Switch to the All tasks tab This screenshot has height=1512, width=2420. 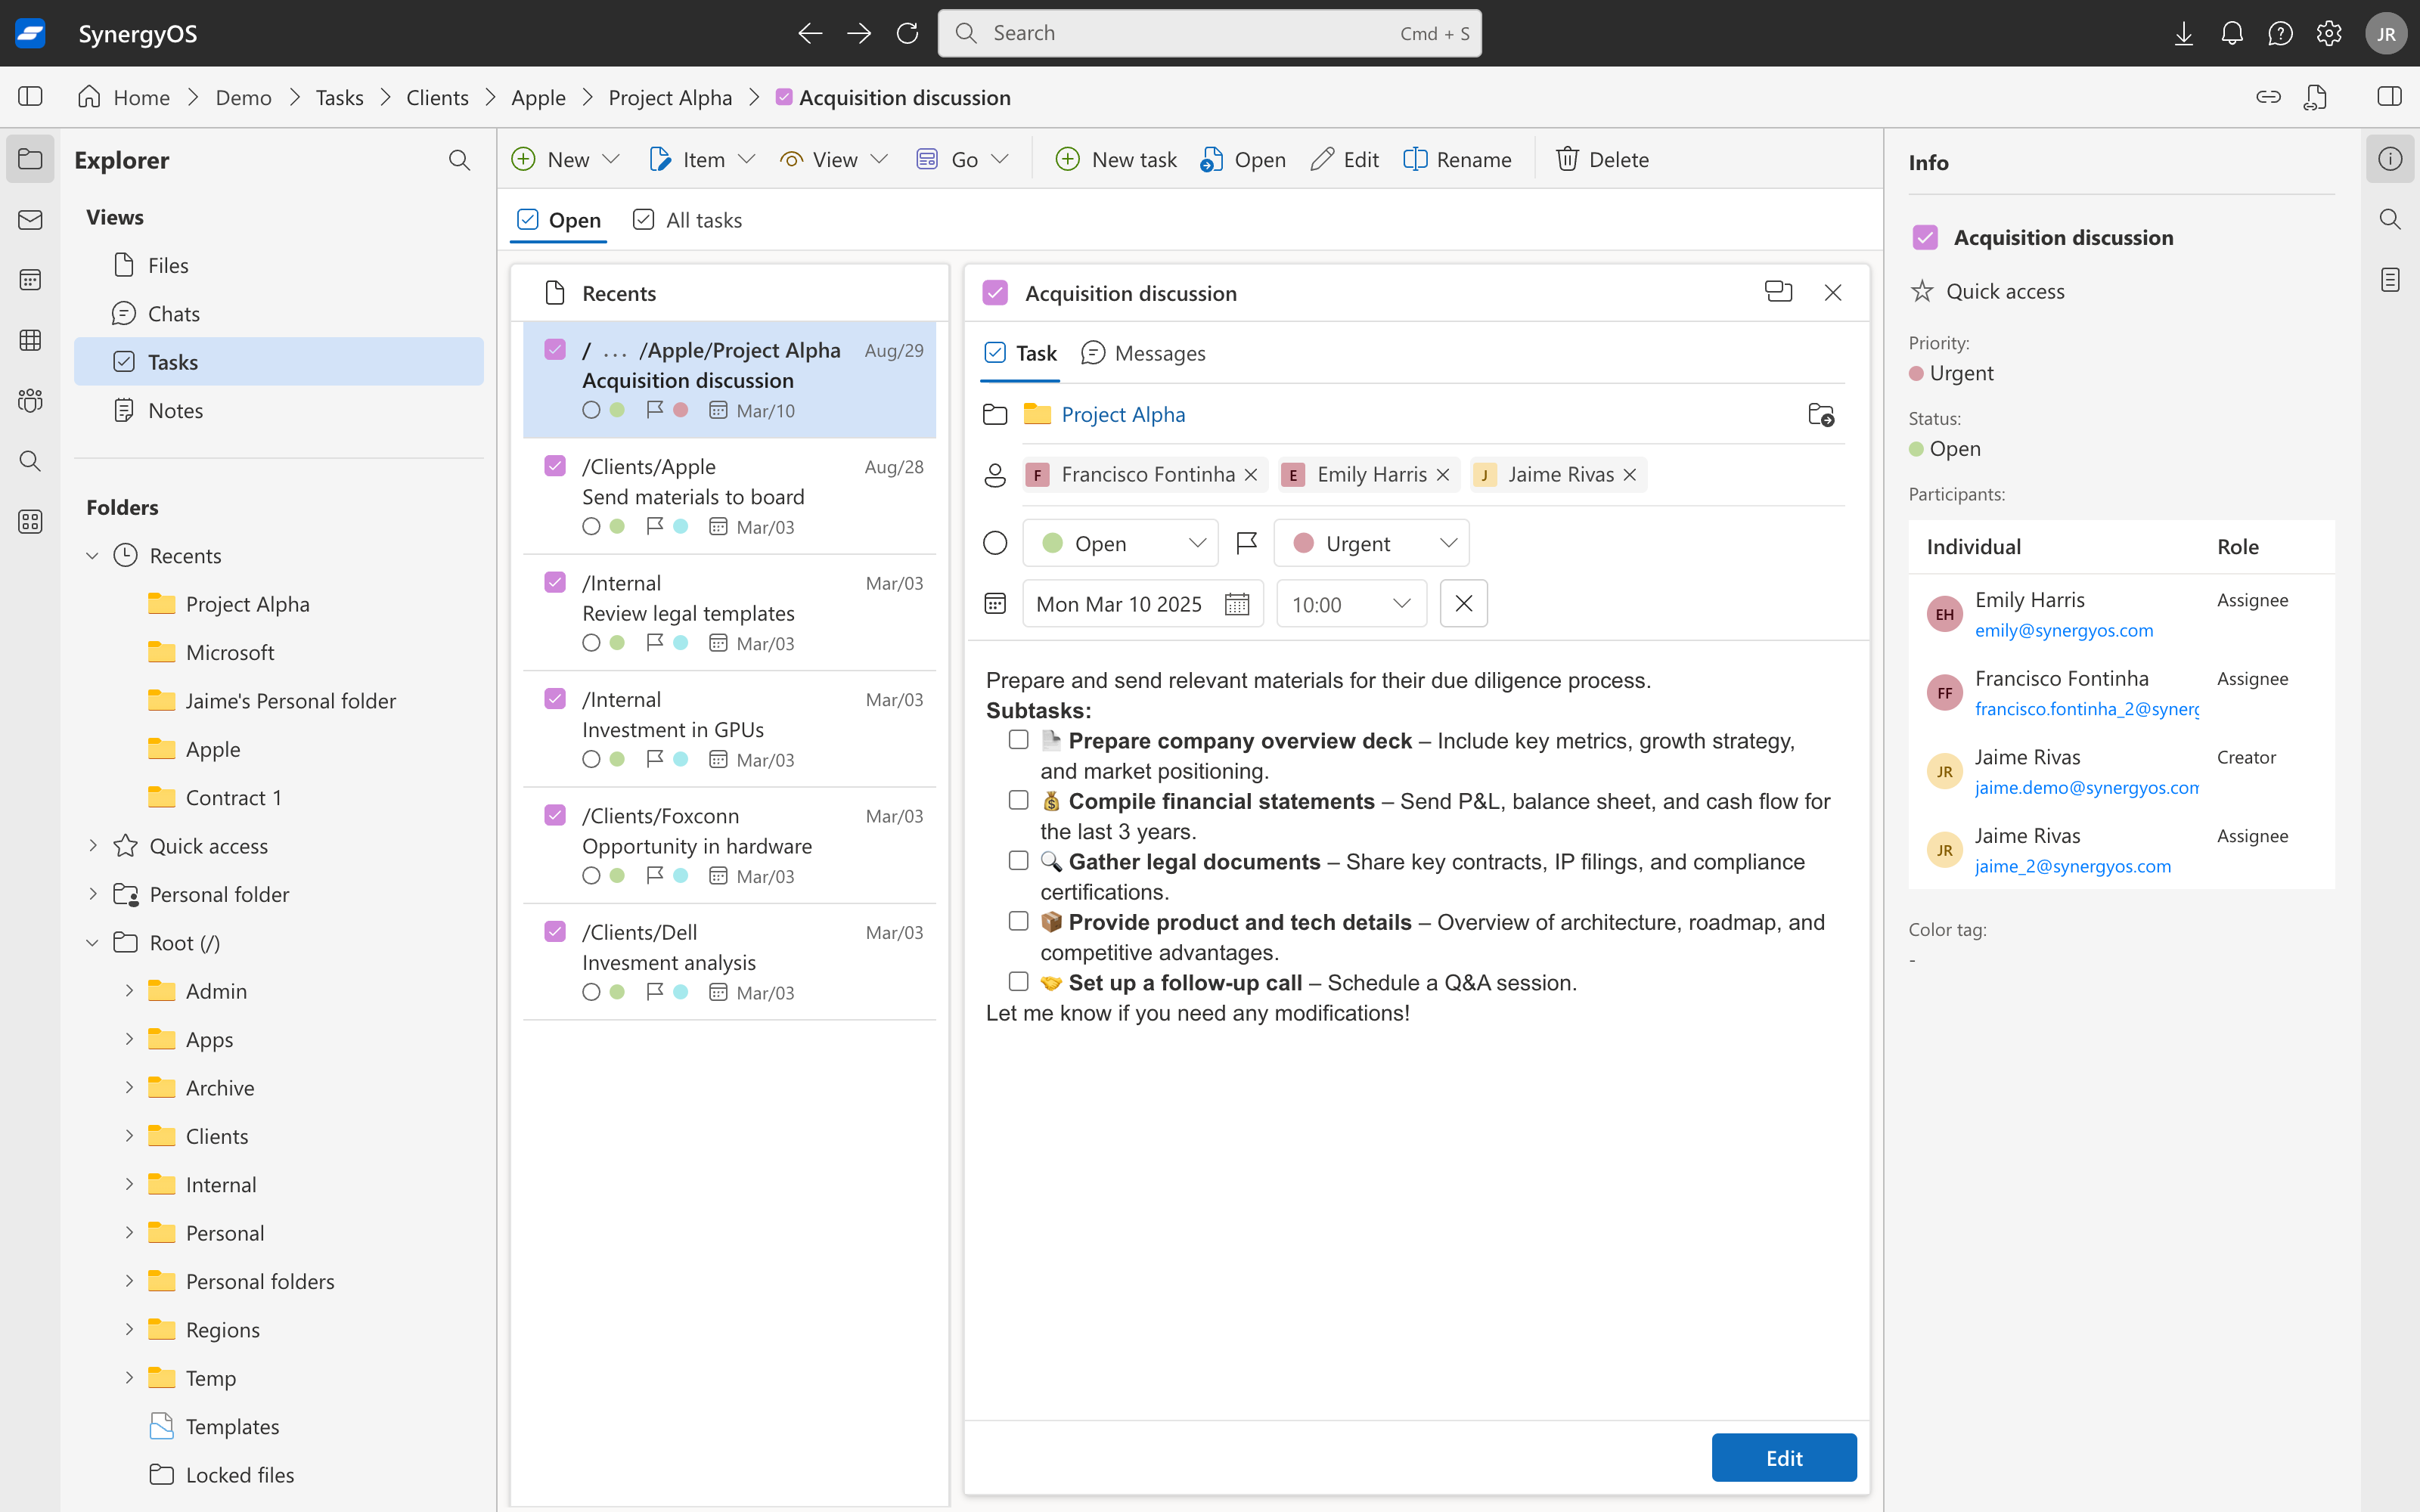click(x=688, y=220)
